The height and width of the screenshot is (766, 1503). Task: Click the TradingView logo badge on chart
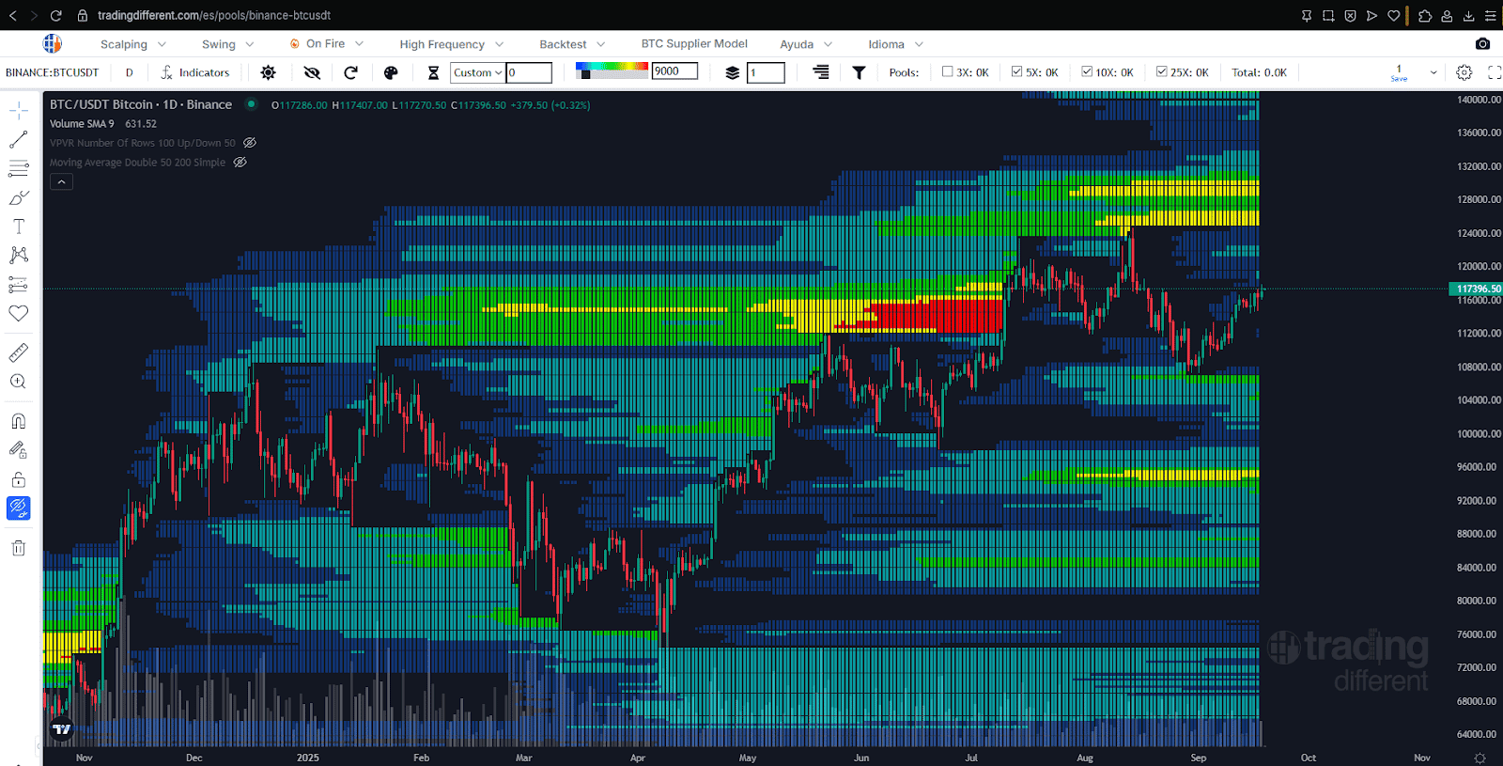pos(62,728)
